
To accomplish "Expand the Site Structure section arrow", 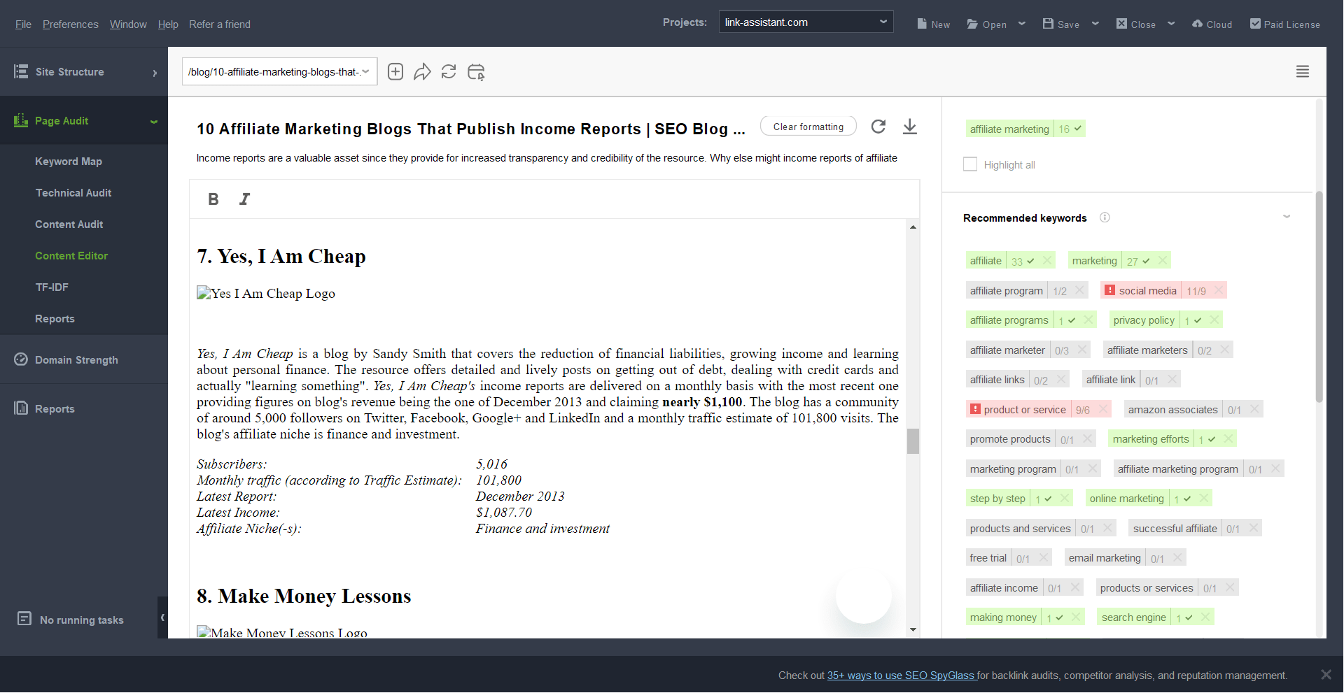I will click(x=155, y=73).
